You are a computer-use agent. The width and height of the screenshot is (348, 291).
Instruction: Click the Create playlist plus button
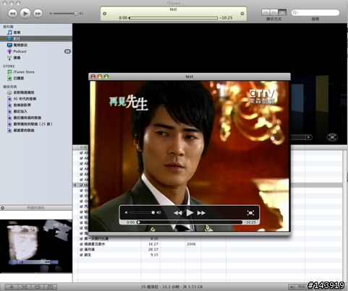pos(12,287)
